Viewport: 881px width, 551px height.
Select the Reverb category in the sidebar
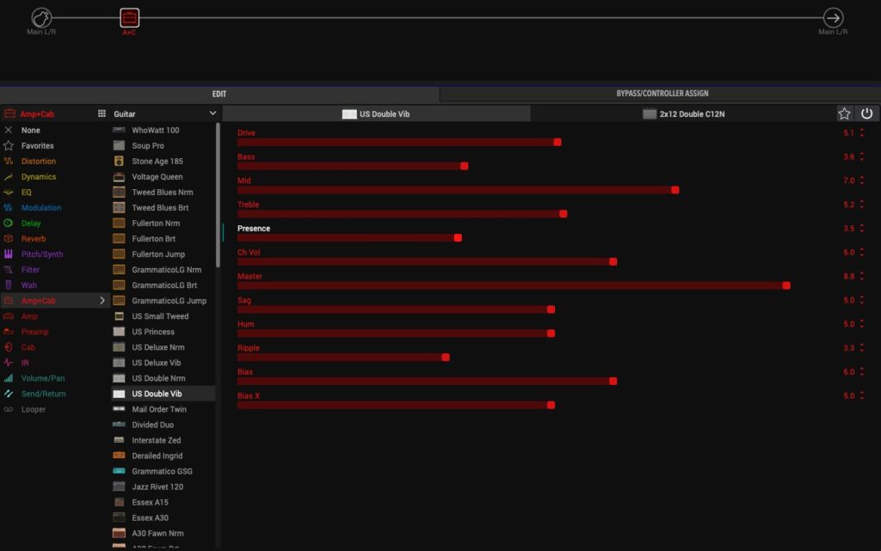(34, 239)
